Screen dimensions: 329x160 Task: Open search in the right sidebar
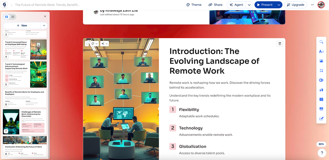pos(321,42)
